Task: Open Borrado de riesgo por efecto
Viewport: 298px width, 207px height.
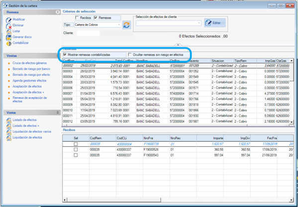Action: pos(31,75)
